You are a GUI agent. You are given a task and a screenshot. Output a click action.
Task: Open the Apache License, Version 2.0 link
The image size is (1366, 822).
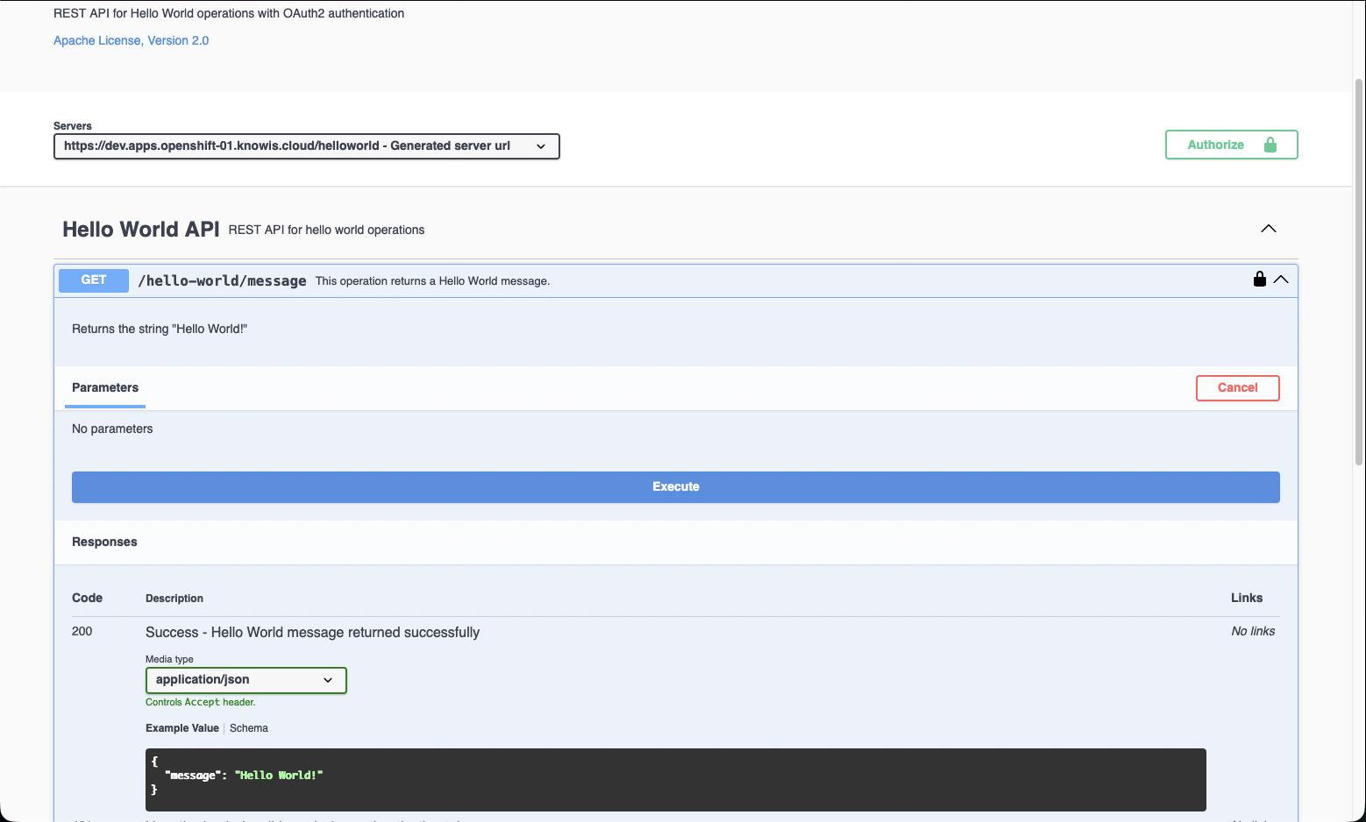pyautogui.click(x=131, y=40)
